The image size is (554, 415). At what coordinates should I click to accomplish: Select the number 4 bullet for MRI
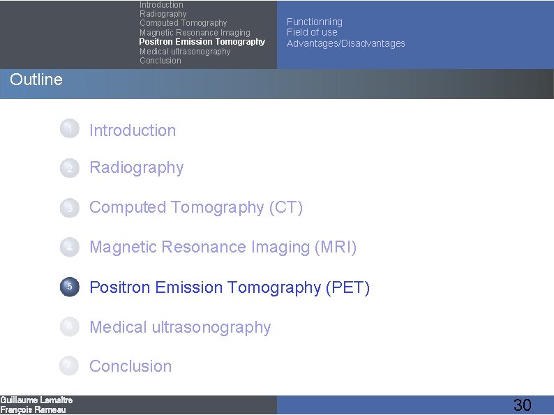point(69,247)
